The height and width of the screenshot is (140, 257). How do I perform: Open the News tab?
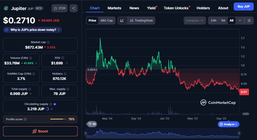[134, 8]
